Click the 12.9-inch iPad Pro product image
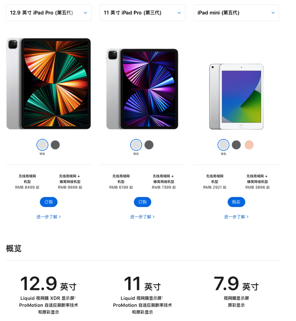The height and width of the screenshot is (321, 296). coord(48,84)
